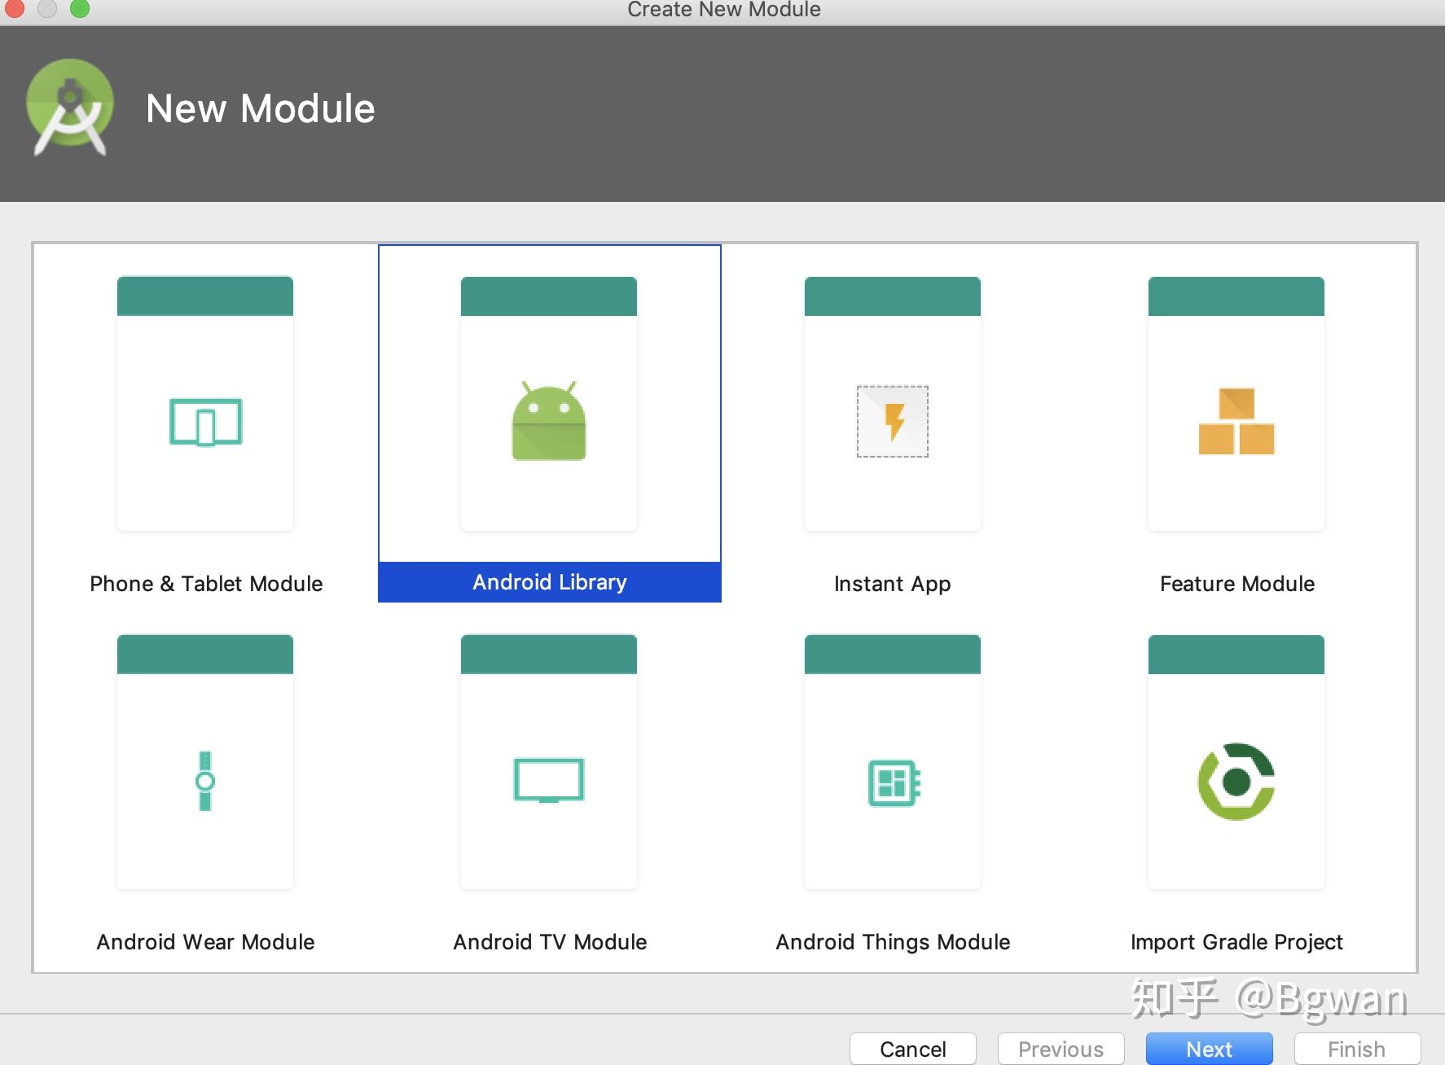Click the 'Phone & Tablet Module' label
Viewport: 1445px width, 1065px height.
coord(206,584)
